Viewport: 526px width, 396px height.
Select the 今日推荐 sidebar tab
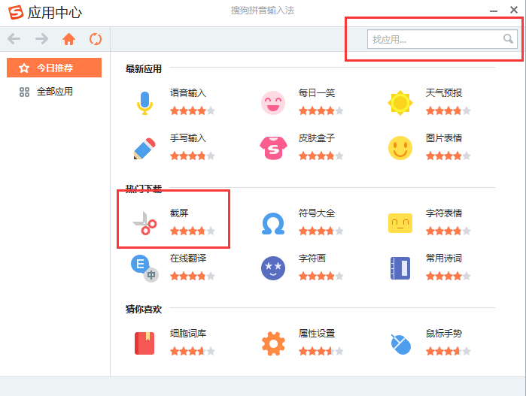54,68
